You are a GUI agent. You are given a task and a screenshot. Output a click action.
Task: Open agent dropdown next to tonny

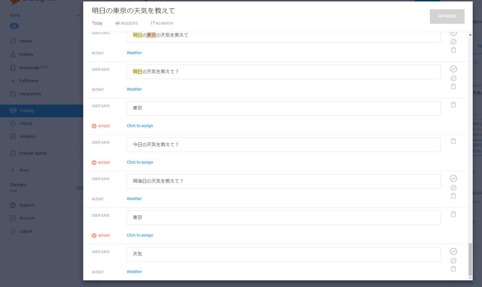coord(78,16)
